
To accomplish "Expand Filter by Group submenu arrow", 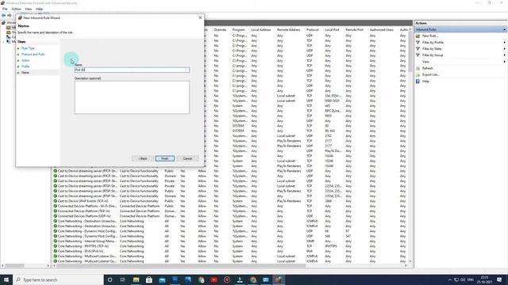I will pyautogui.click(x=505, y=55).
